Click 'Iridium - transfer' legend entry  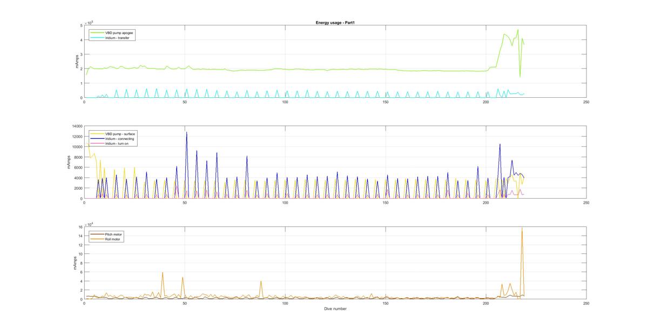pyautogui.click(x=118, y=38)
